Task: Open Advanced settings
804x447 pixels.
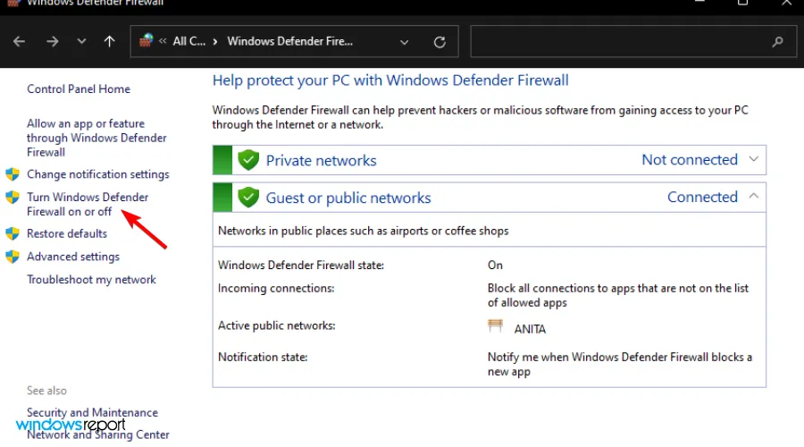Action: pos(73,257)
